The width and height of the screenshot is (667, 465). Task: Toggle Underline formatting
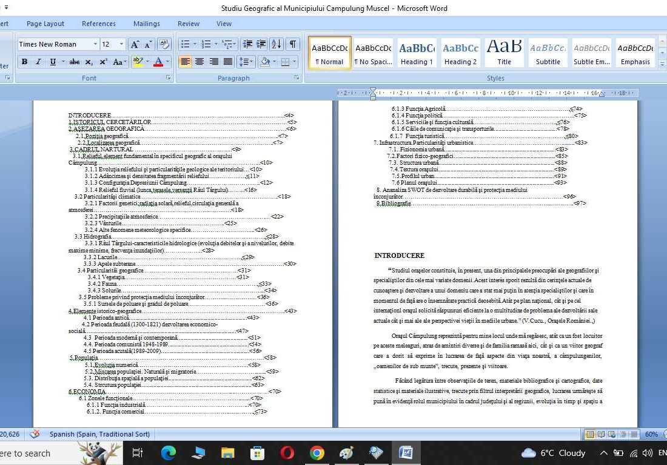(53, 62)
